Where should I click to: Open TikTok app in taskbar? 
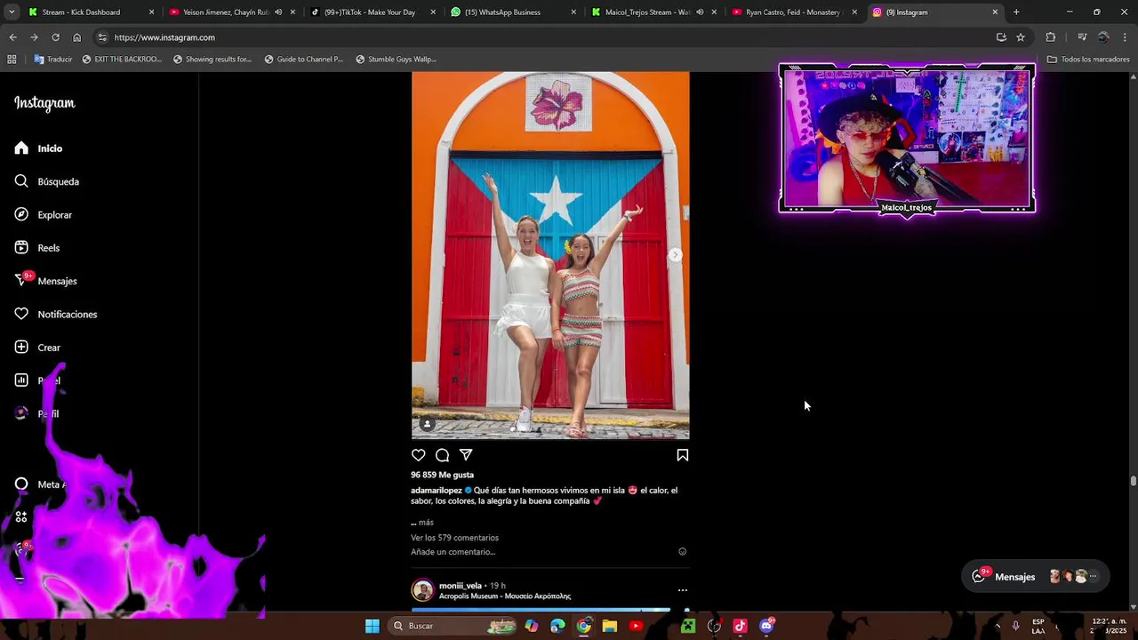point(740,626)
